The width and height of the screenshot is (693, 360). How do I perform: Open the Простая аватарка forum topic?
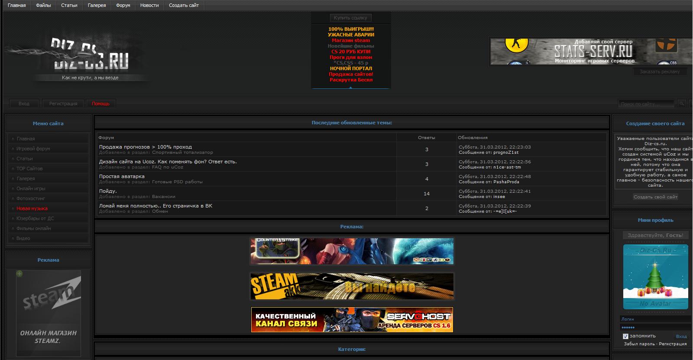(x=122, y=176)
